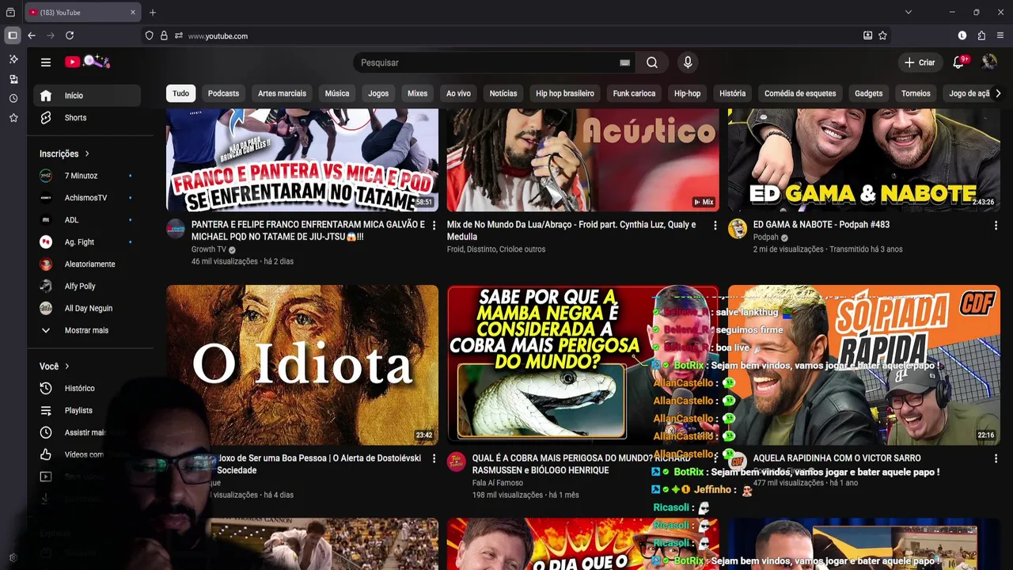Select the Artes marciais chip

tap(282, 93)
